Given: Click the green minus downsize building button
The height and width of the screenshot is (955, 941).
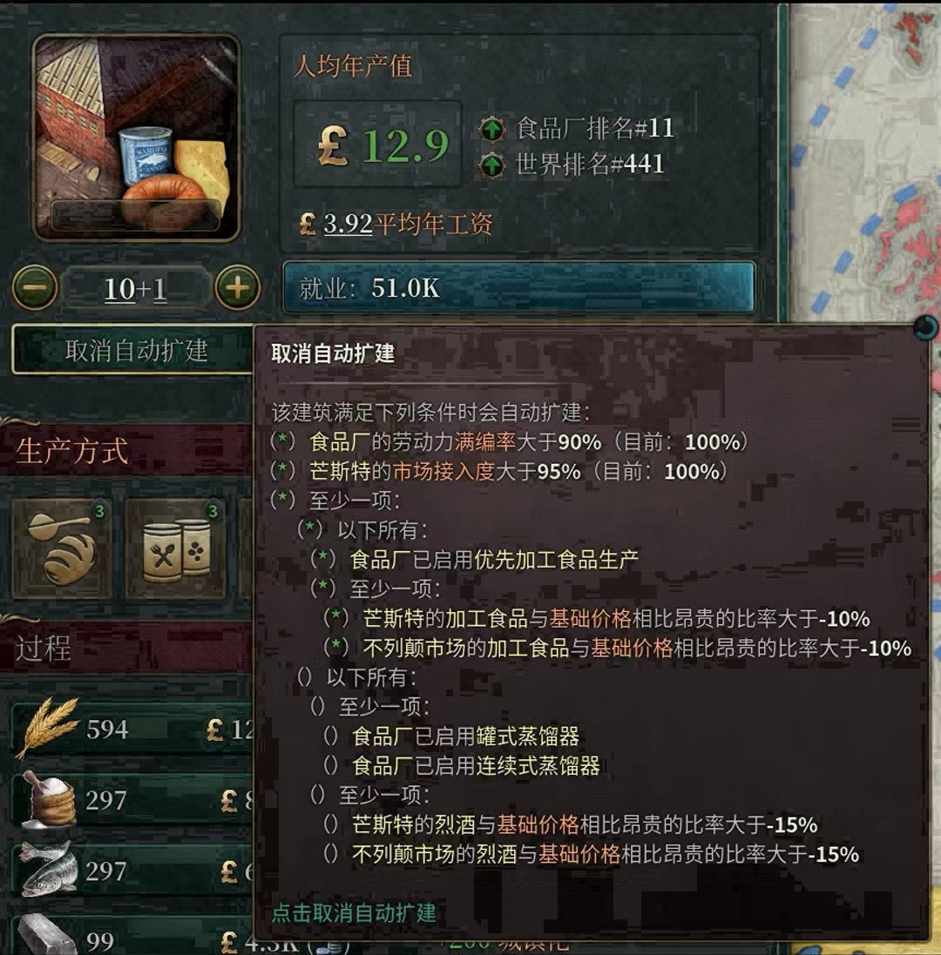Looking at the screenshot, I should 36,287.
